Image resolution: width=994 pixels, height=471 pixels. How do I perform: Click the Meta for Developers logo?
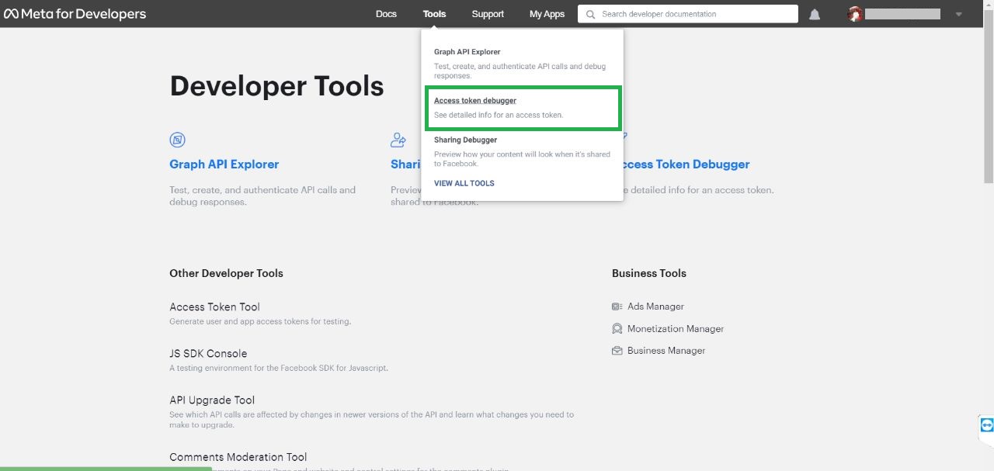click(75, 14)
